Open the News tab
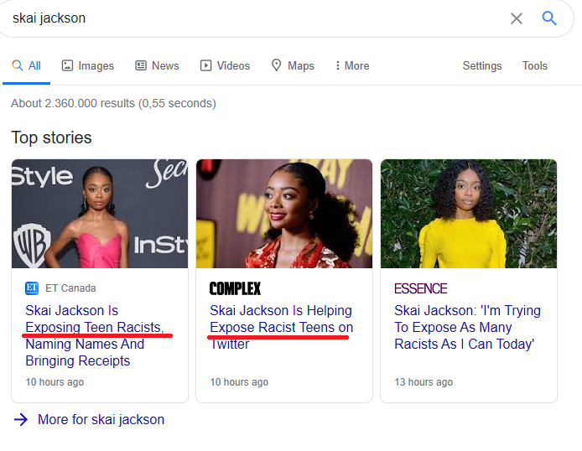The height and width of the screenshot is (451, 582). 157,65
